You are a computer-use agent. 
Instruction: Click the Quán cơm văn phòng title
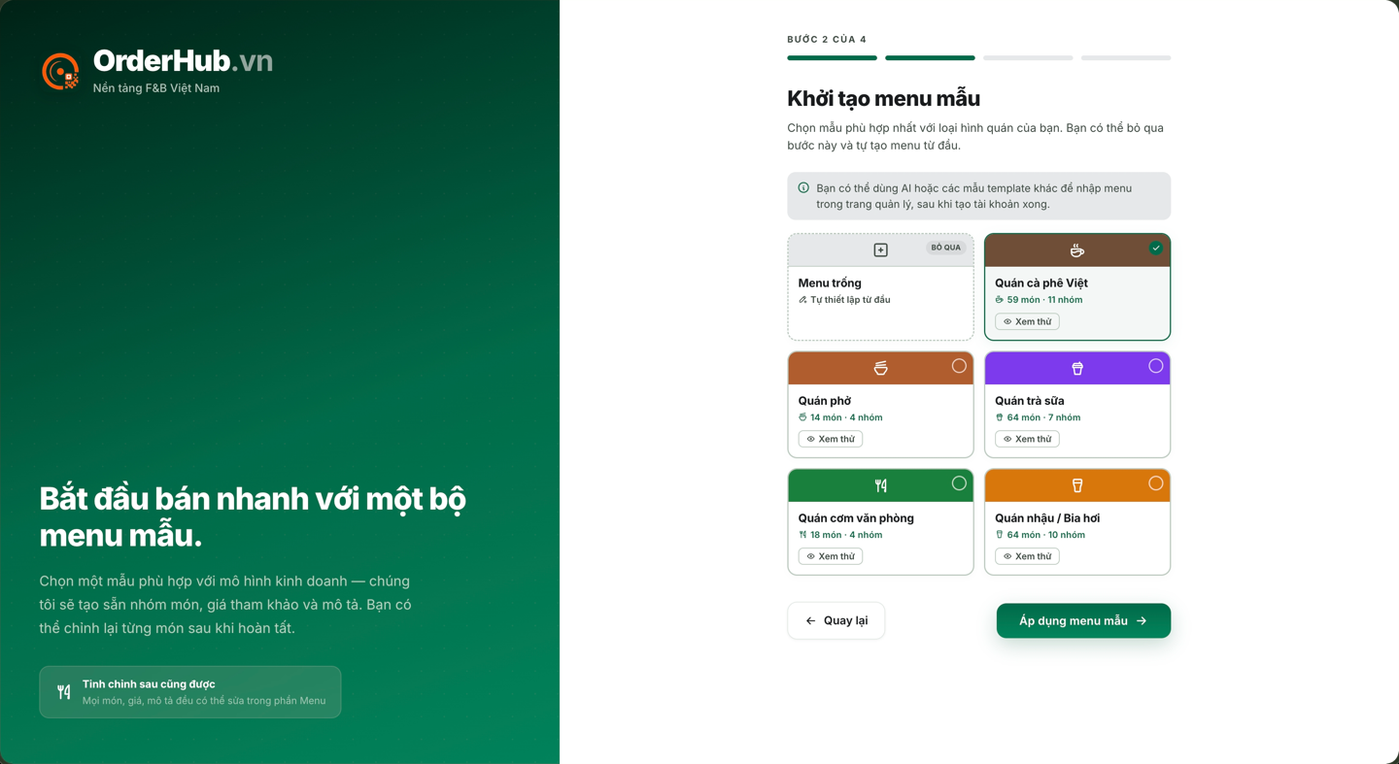pos(856,517)
